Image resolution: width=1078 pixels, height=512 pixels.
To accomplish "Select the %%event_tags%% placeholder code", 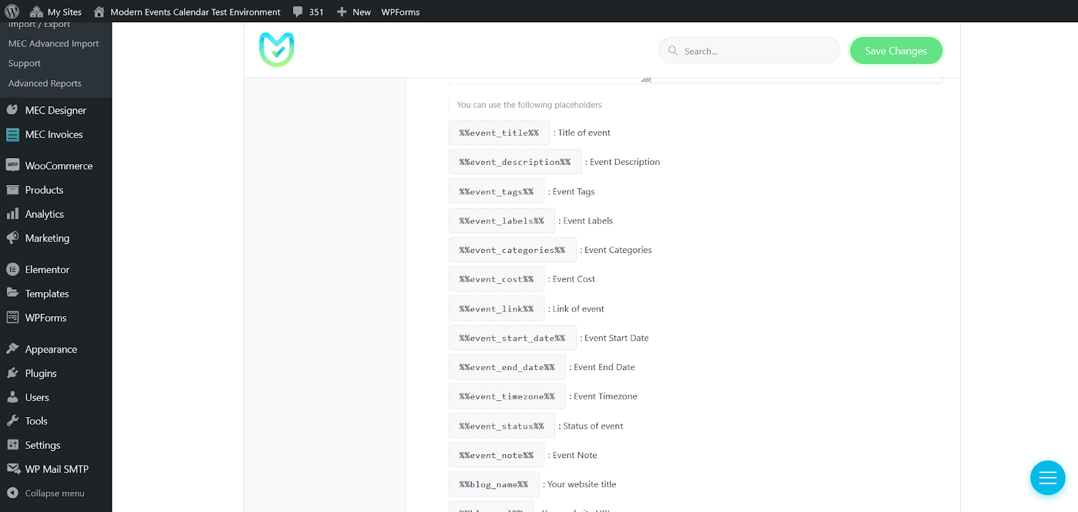I will click(497, 191).
